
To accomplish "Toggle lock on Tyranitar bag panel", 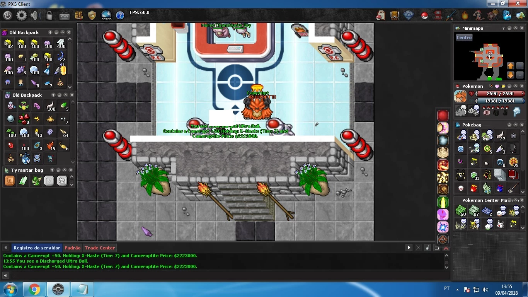I will click(x=58, y=170).
